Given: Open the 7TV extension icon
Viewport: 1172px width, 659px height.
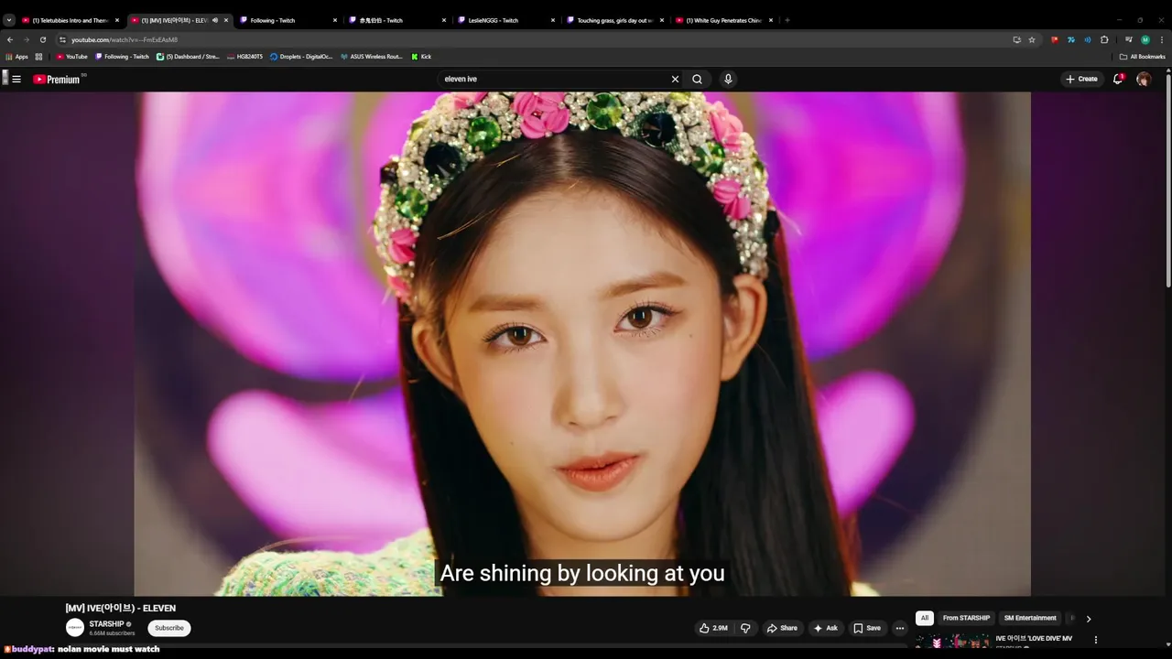Looking at the screenshot, I should 1071,39.
